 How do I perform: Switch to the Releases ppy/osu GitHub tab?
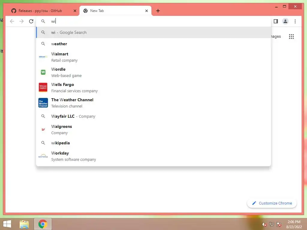click(42, 11)
